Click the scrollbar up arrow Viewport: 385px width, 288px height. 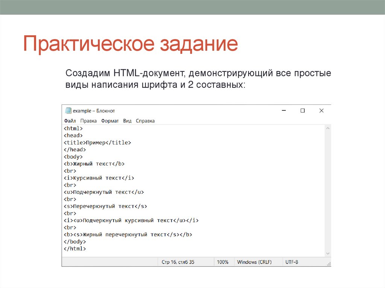coord(328,128)
